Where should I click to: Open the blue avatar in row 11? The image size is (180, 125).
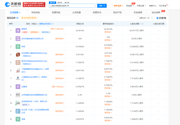[x=18, y=111]
